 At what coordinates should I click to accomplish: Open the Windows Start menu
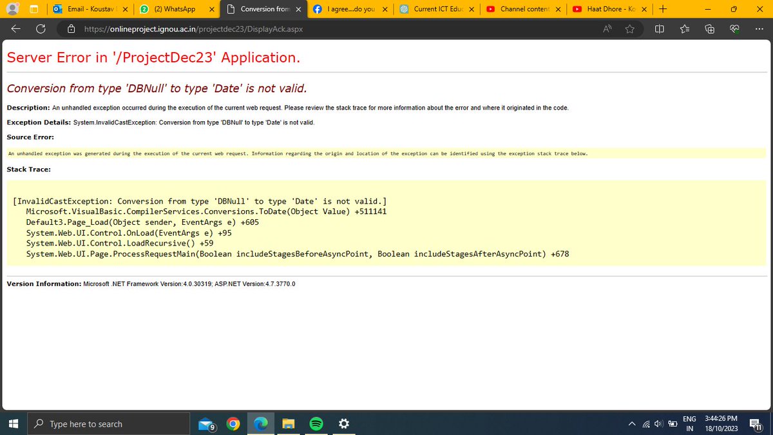pos(13,423)
